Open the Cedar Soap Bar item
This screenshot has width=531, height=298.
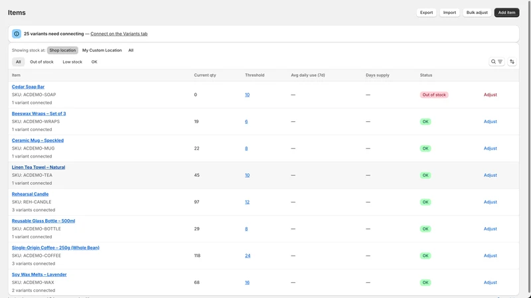(x=28, y=87)
